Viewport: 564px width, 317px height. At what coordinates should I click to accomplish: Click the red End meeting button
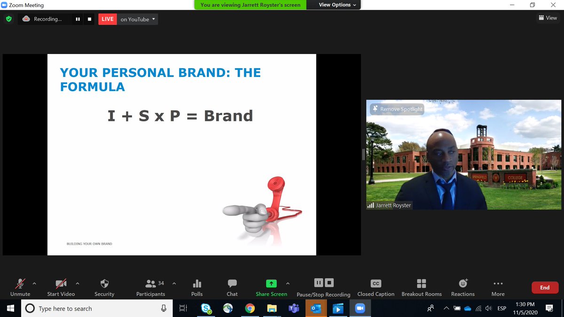(545, 287)
